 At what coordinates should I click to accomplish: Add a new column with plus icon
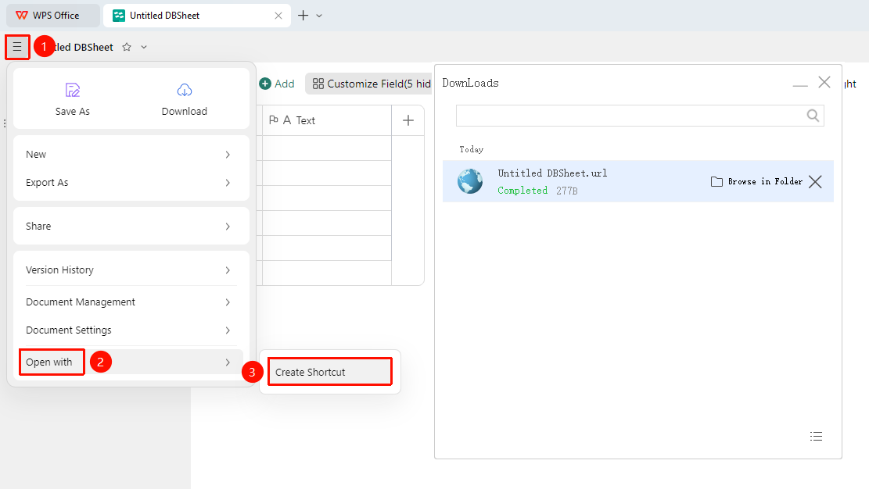coord(408,120)
